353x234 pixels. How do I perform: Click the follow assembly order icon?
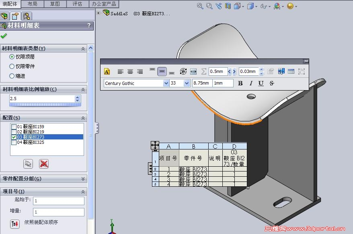click(15, 224)
